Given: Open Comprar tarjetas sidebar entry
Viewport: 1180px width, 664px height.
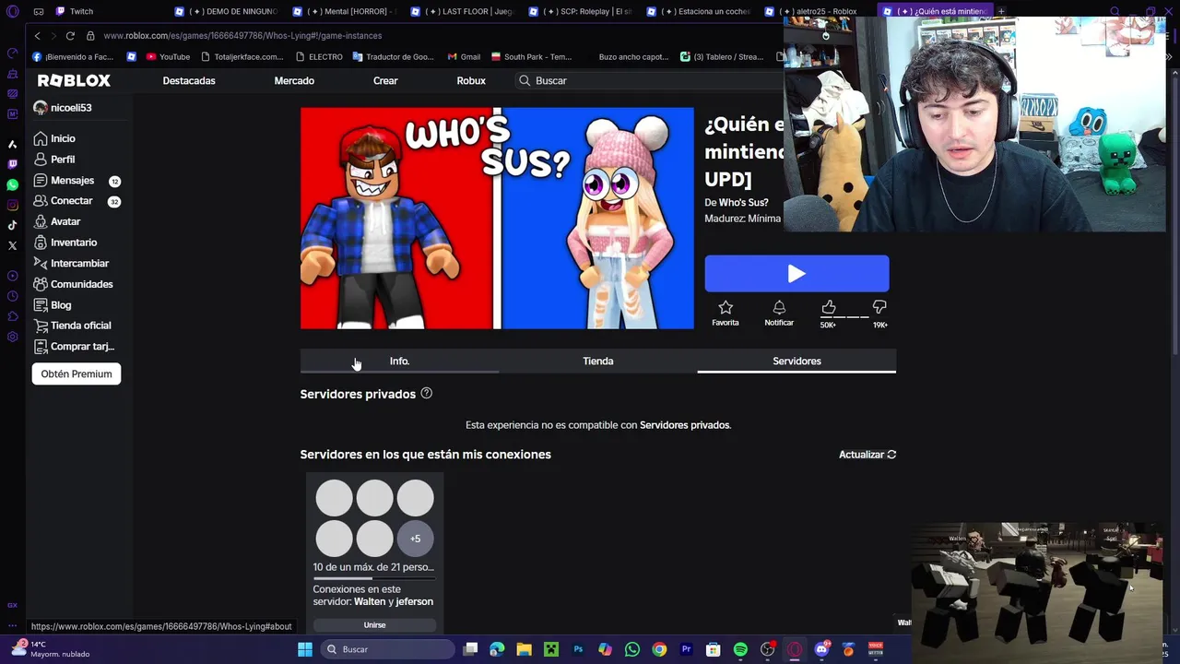Looking at the screenshot, I should [x=74, y=346].
